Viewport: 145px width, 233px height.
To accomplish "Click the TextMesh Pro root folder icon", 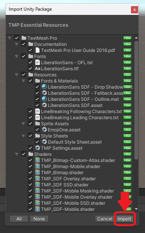I will [24, 38].
